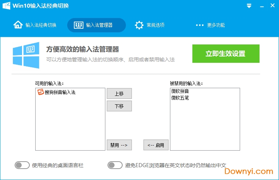
Task: Switch to 输入法经典切换 tab
Action: click(x=35, y=25)
